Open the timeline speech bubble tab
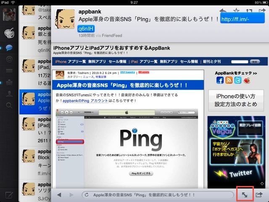Screen dimensions: 269x202 pyautogui.click(x=9, y=48)
